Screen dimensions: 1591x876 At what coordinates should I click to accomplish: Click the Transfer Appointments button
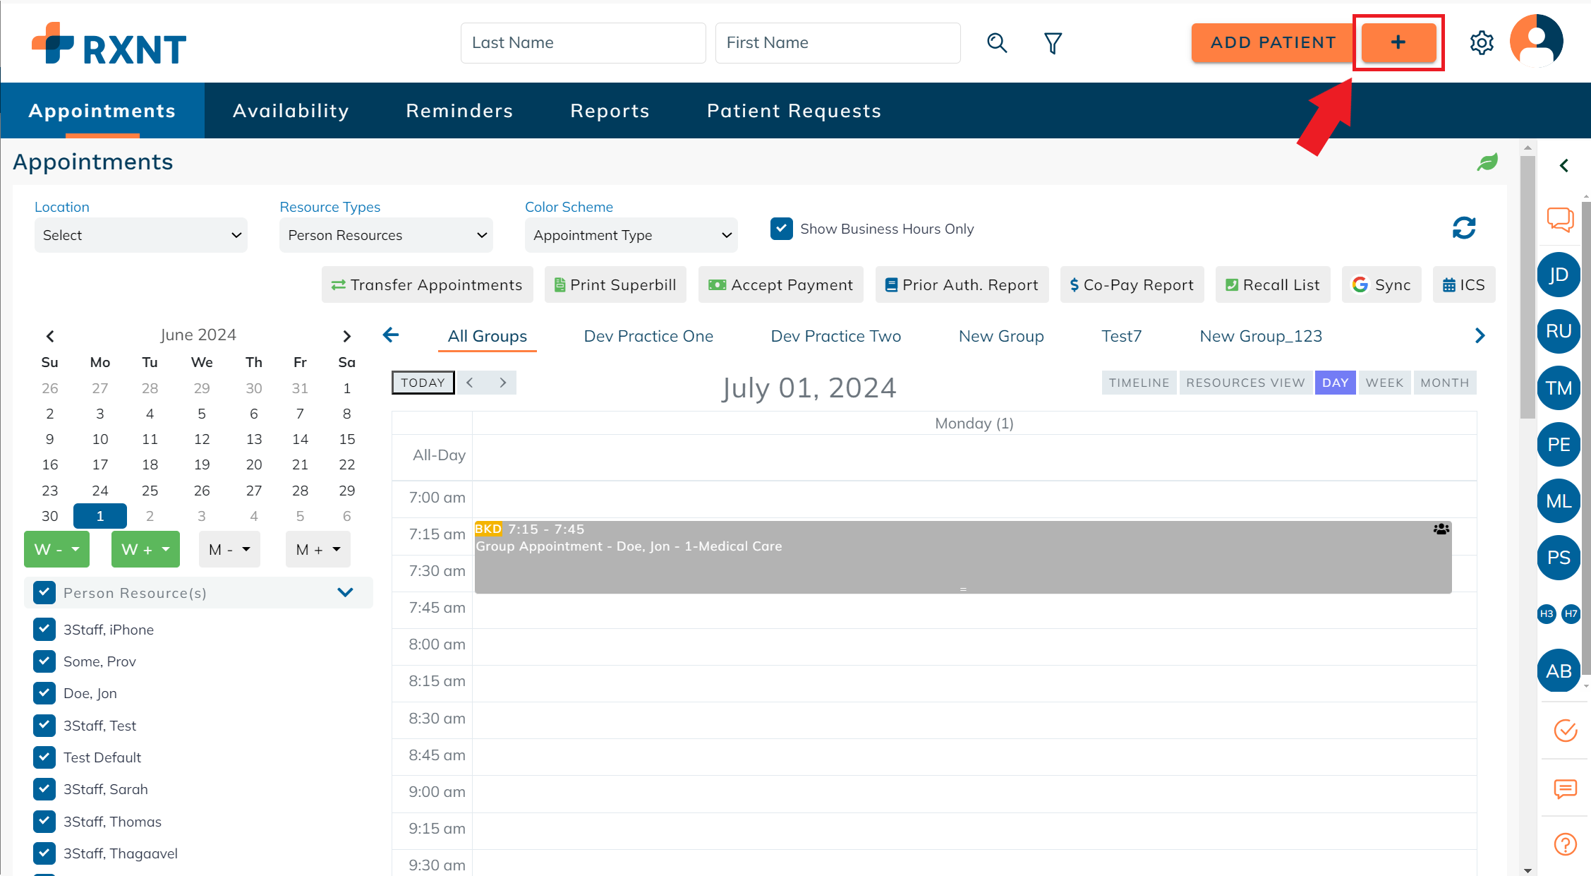point(427,284)
